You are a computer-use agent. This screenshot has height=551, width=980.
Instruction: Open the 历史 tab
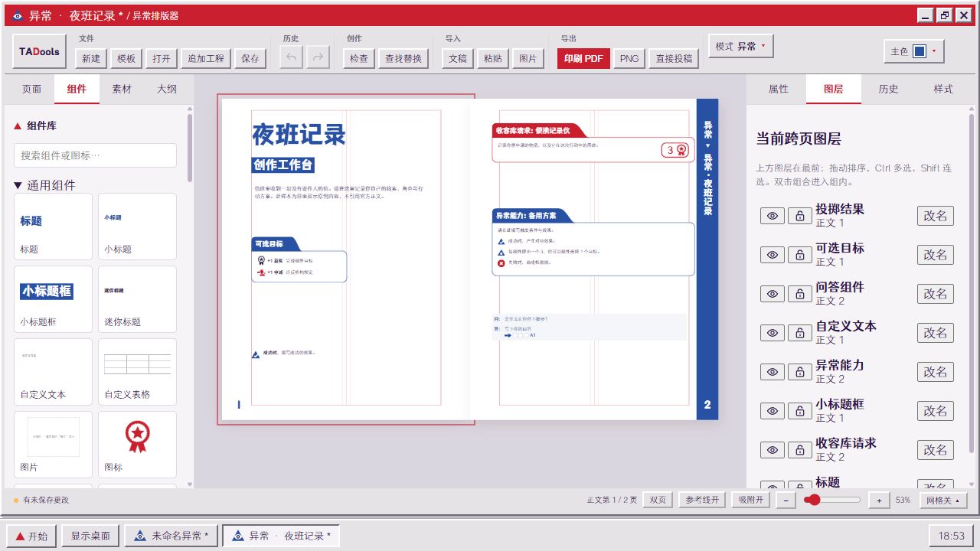(888, 89)
